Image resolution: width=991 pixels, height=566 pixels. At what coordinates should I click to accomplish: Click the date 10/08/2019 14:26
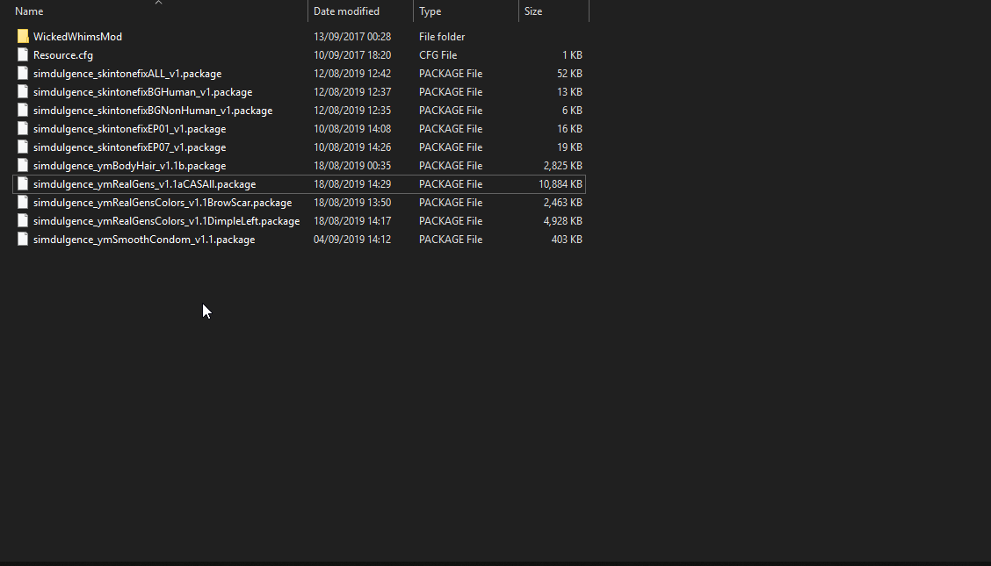[x=352, y=147]
